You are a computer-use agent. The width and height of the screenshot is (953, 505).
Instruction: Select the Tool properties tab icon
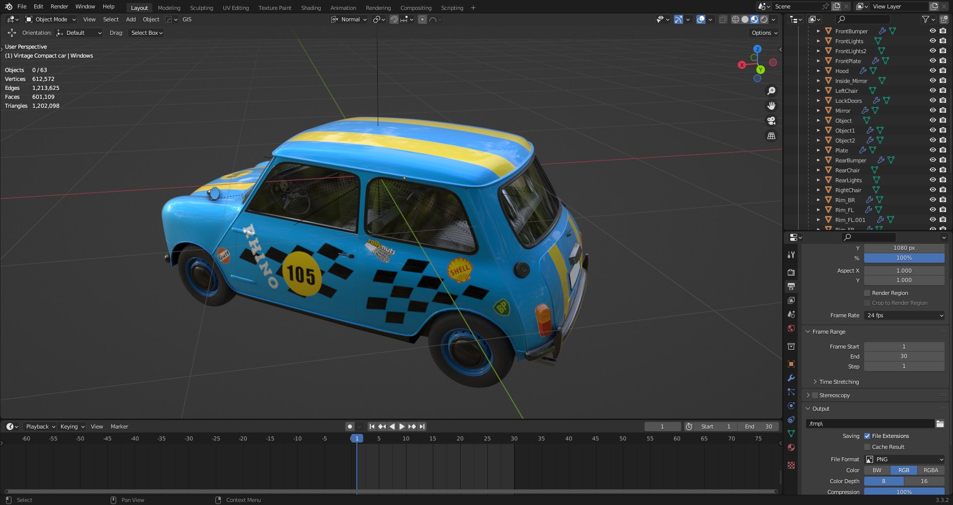(791, 255)
